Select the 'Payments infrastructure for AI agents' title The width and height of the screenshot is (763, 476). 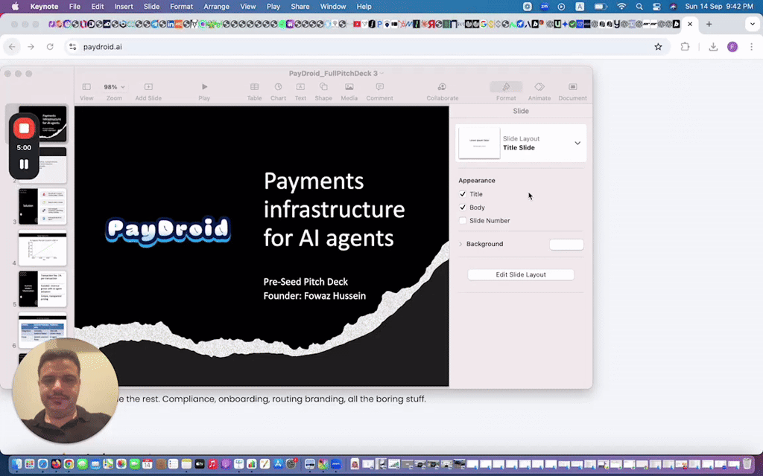[x=335, y=209]
